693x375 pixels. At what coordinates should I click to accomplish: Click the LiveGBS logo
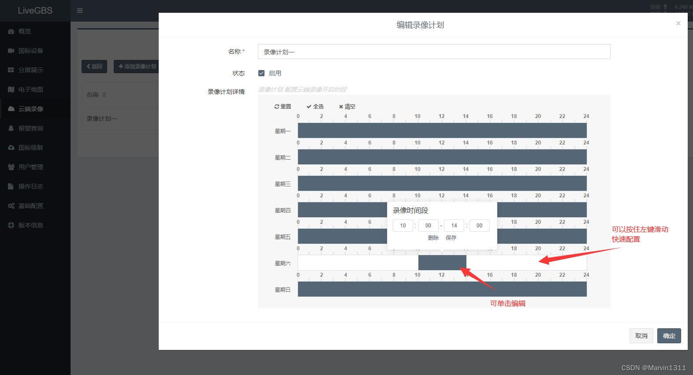[35, 11]
